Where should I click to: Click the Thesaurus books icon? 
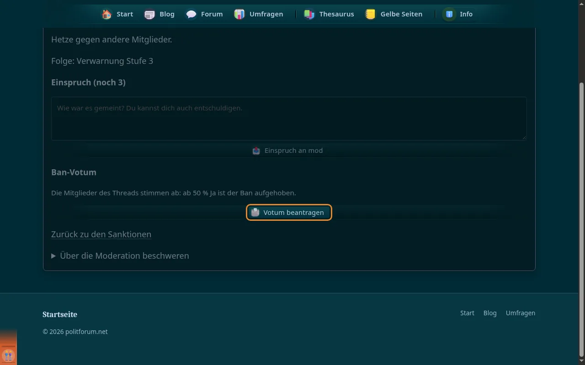coord(309,14)
